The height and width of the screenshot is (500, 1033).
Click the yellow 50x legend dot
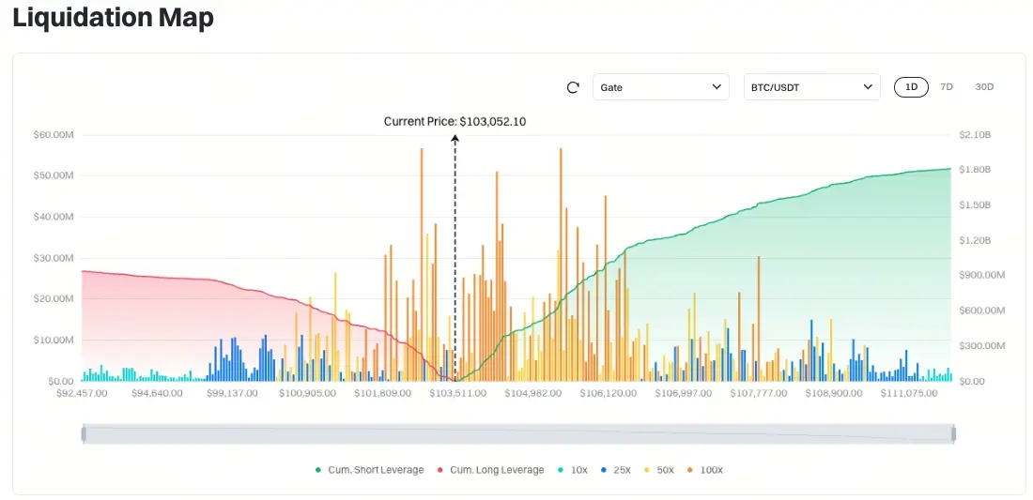[647, 470]
